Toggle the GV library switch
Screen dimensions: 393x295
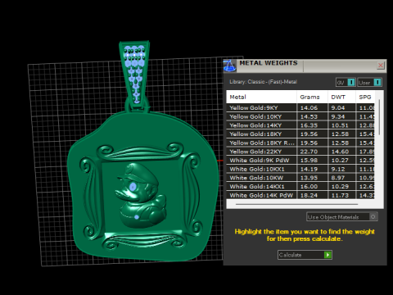(x=346, y=82)
